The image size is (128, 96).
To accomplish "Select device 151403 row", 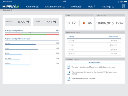I will pos(94,50).
